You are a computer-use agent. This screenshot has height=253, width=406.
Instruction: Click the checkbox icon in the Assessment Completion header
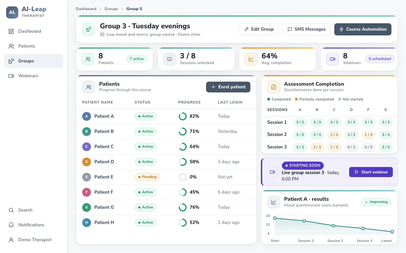click(274, 87)
